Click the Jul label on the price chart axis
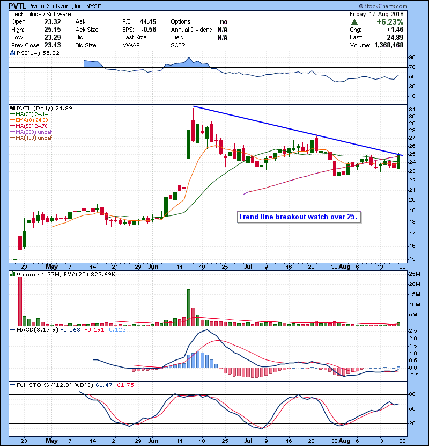Image resolution: width=429 pixels, height=446 pixels. coord(248,267)
